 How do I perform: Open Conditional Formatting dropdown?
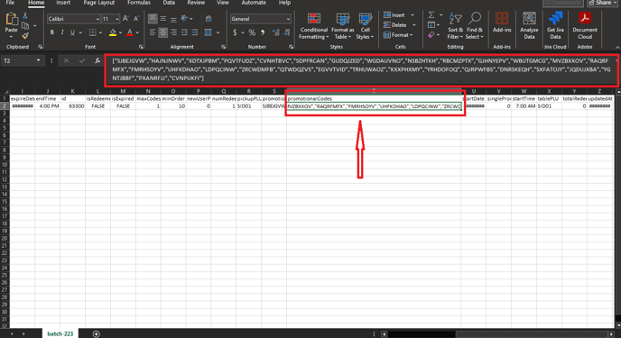(313, 26)
